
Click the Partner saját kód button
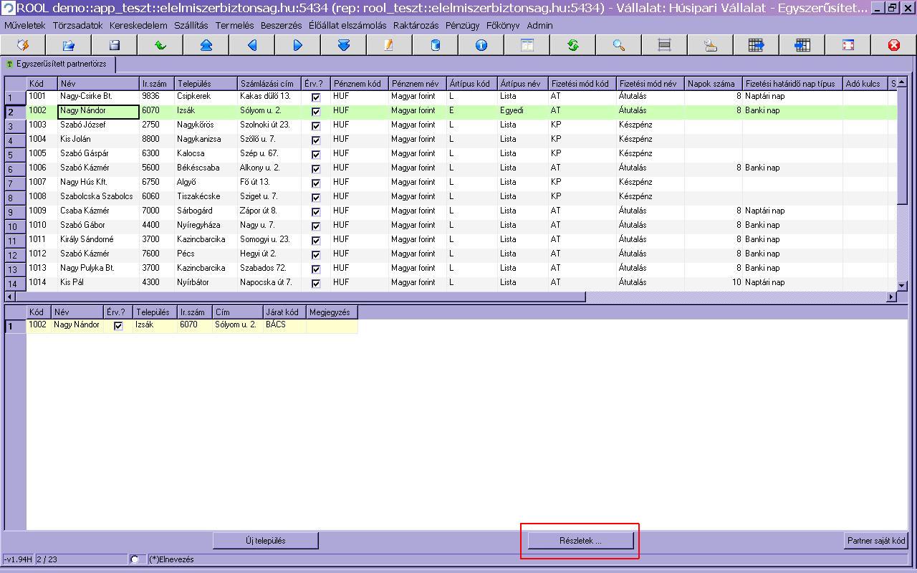875,541
